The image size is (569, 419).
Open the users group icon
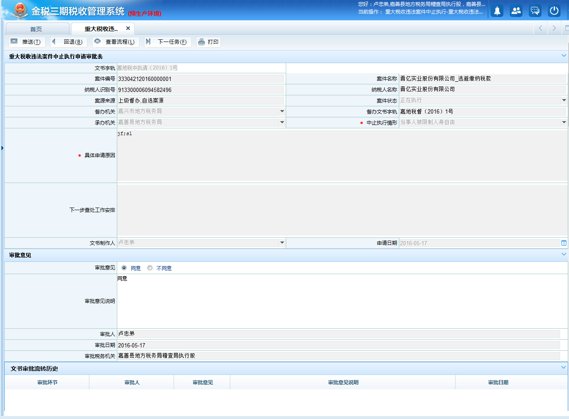[x=516, y=11]
